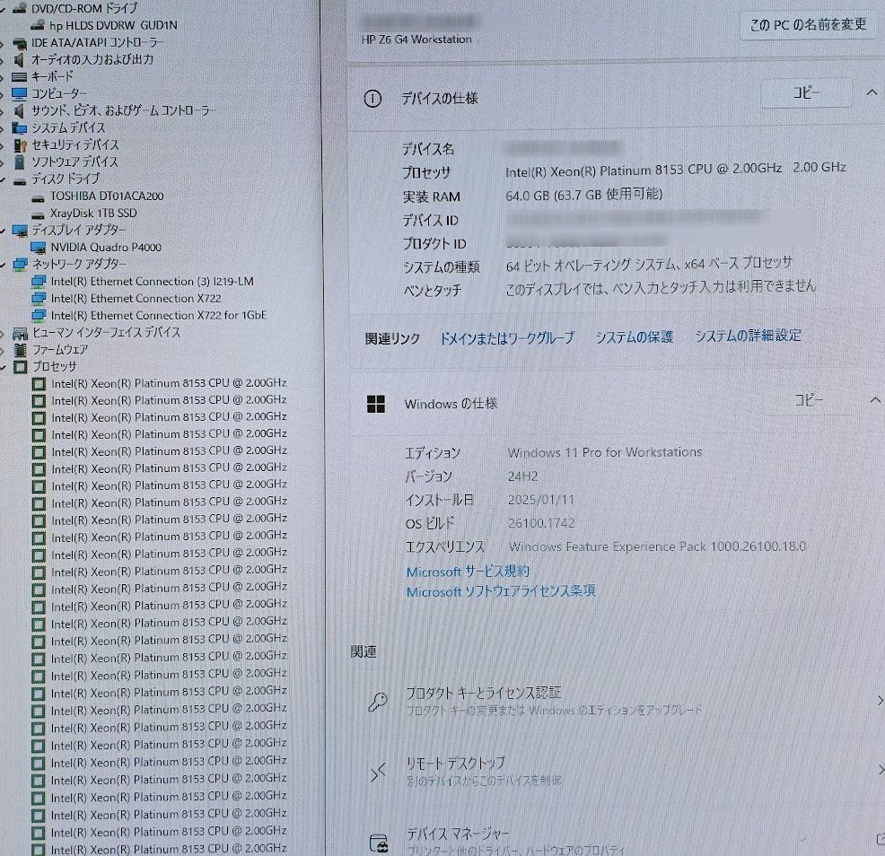Viewport: 885px width, 856px height.
Task: Expand the システム デバイス tree node
Action: 4,128
